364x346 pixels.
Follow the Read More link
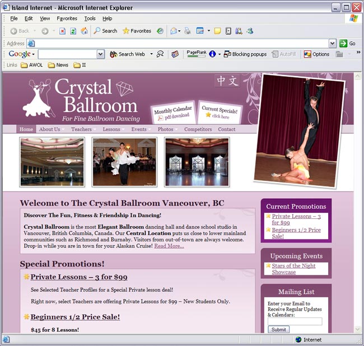click(169, 246)
